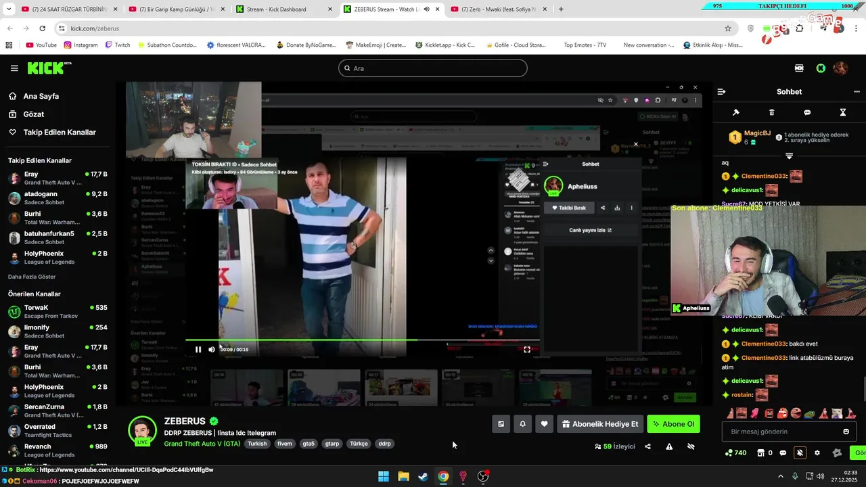Screen dimensions: 866x487
Task: Select the fivem tag
Action: pos(284,444)
